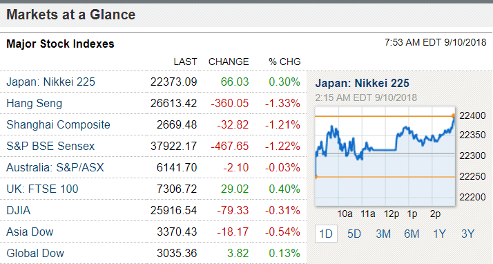Switch chart to 3M range
This screenshot has height=264, width=493.
383,234
